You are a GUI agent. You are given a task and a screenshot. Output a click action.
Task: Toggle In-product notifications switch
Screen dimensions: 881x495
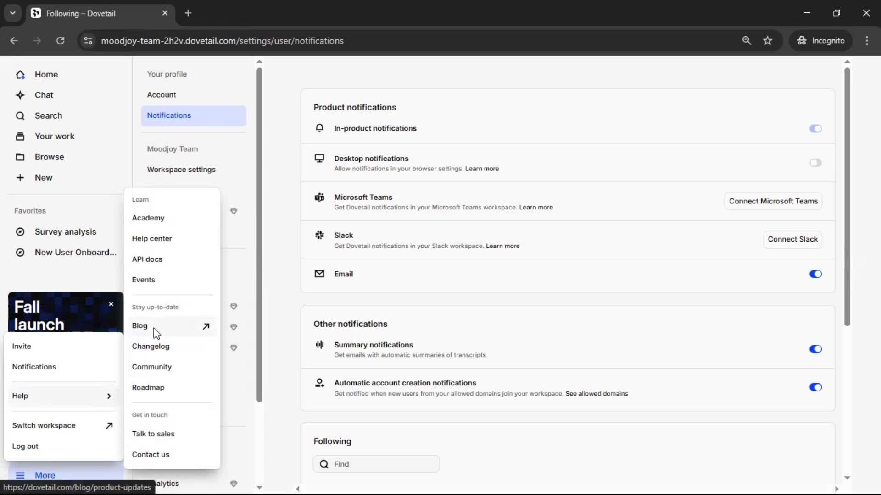(x=815, y=129)
